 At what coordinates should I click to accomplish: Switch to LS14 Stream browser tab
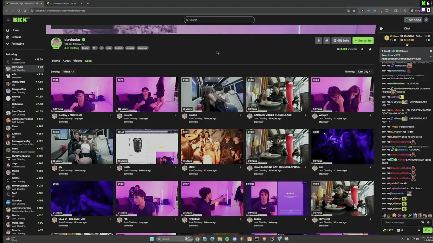click(64, 3)
